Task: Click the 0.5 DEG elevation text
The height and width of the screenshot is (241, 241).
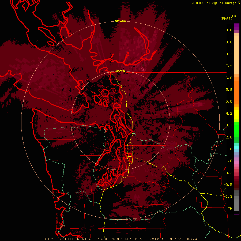Action: tap(133, 239)
